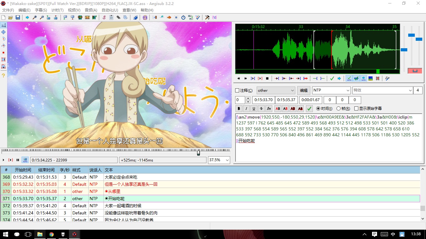Viewport: 426px width, 239px height.
Task: Open subtitles with the folder icon
Action: pyautogui.click(x=11, y=17)
